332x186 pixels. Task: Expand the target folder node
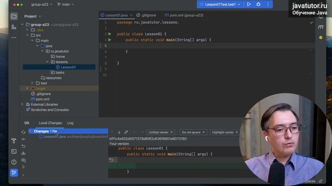click(x=27, y=88)
